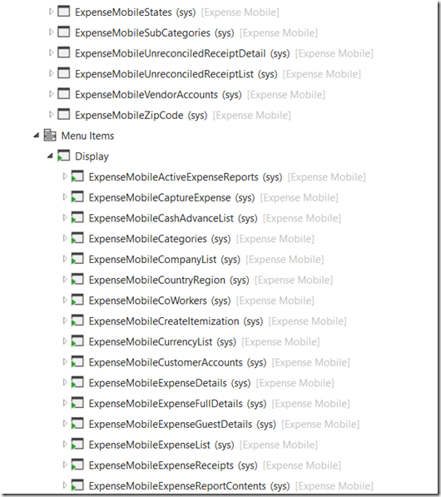Click the Display menu item group icon
The height and width of the screenshot is (497, 441).
tap(64, 156)
